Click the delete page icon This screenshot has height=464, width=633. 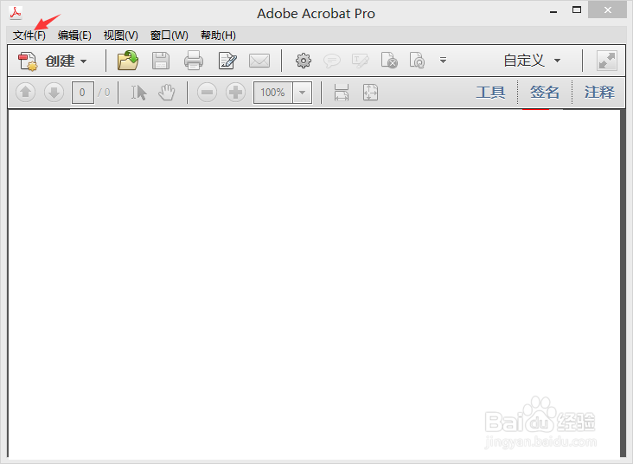pyautogui.click(x=389, y=61)
